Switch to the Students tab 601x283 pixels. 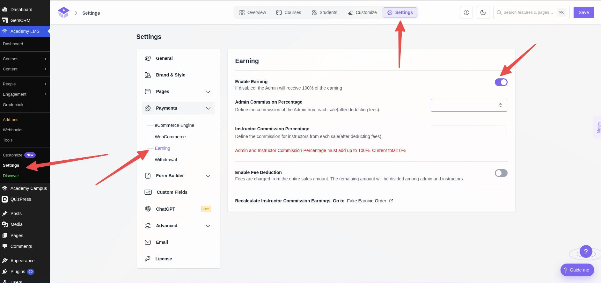click(x=324, y=12)
